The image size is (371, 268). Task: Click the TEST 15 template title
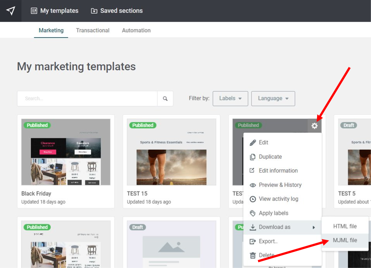coord(137,194)
